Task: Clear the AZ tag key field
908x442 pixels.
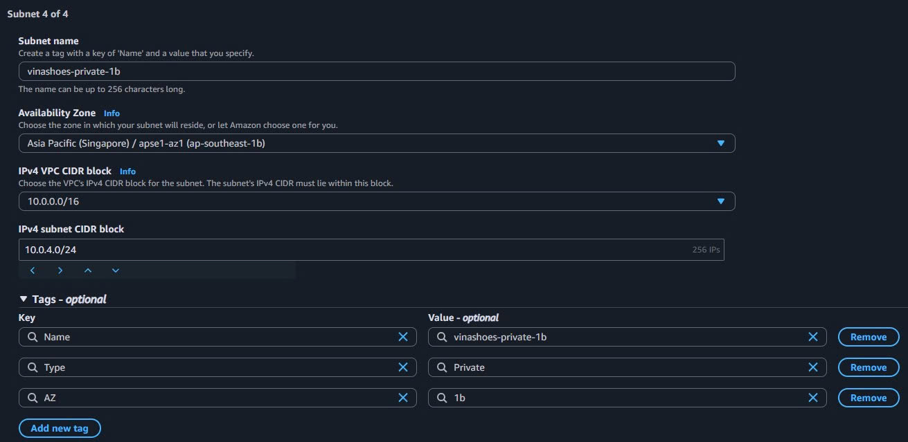Action: tap(403, 398)
